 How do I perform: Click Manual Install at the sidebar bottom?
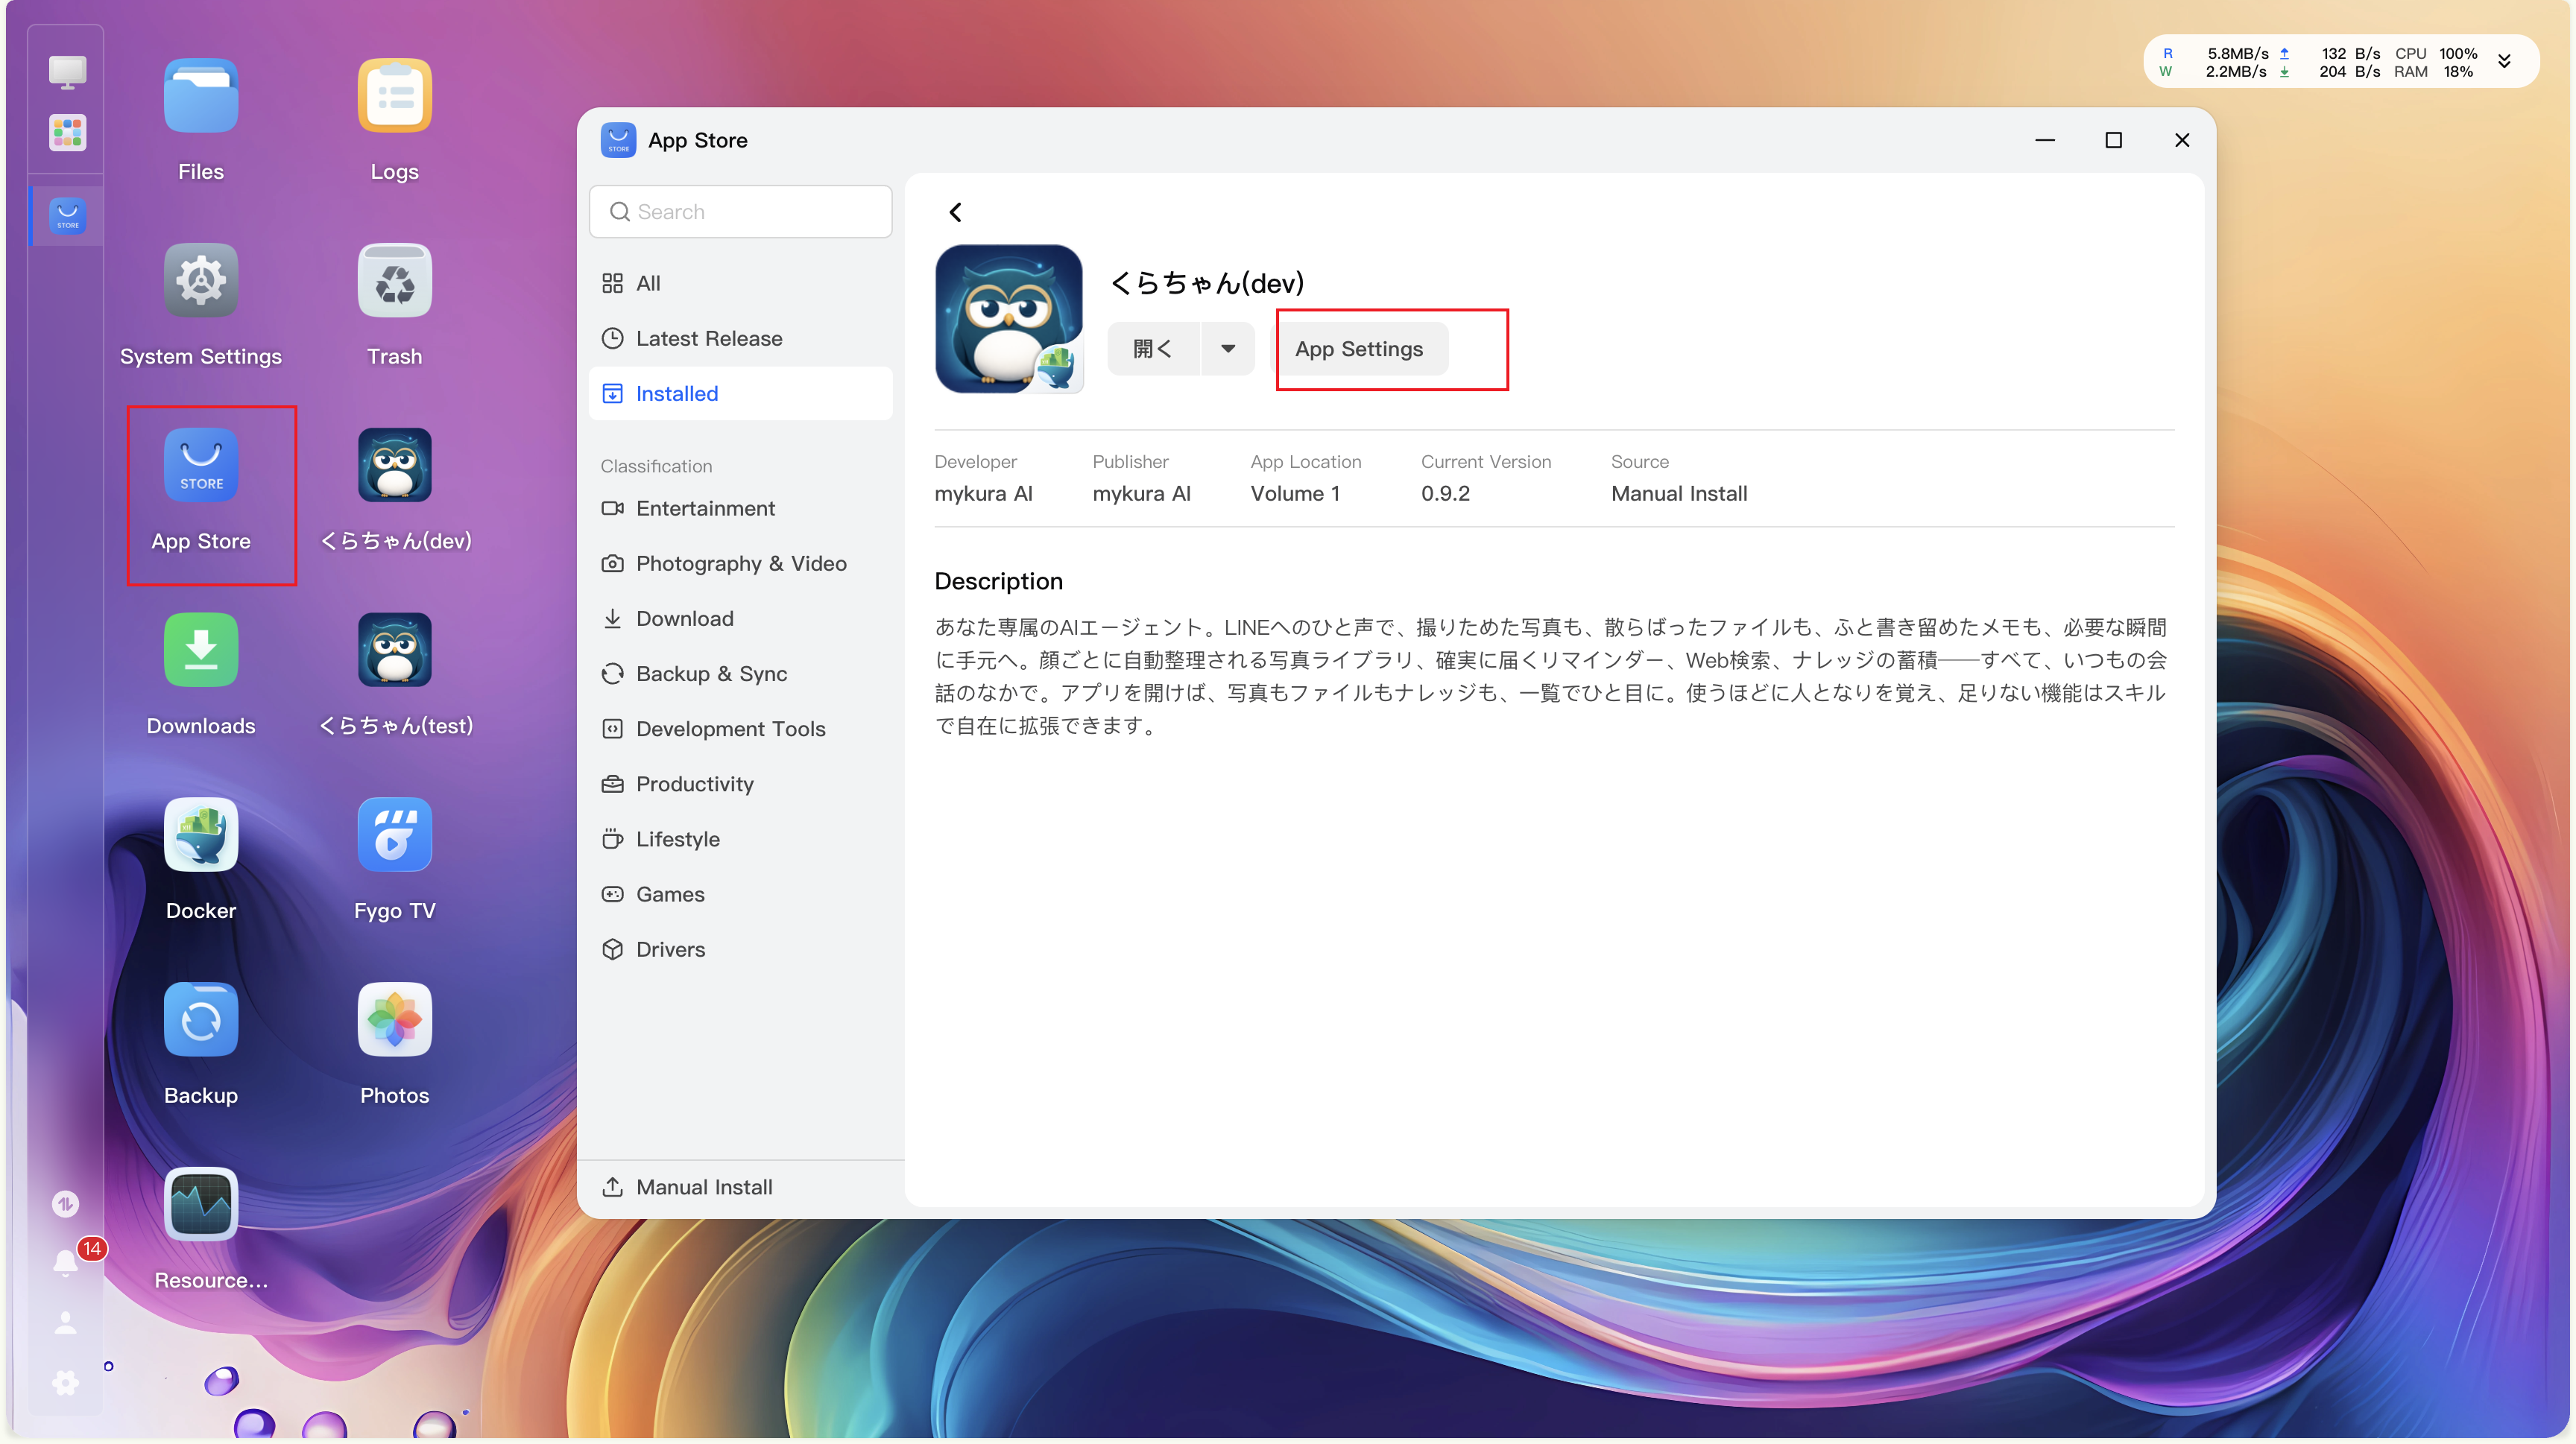click(x=741, y=1187)
